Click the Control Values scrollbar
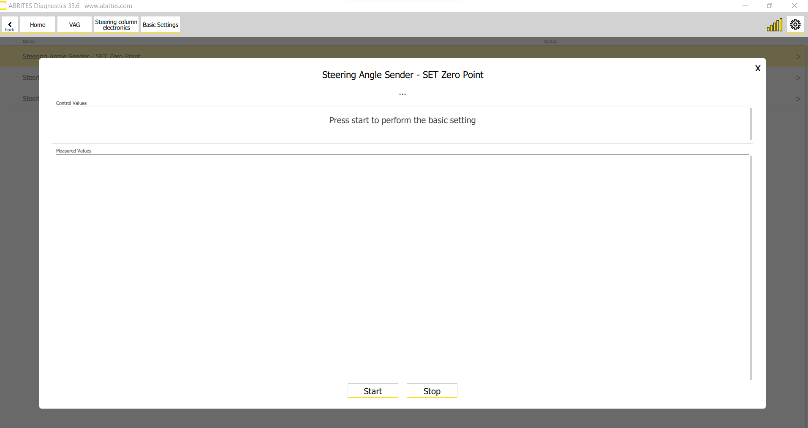 (x=751, y=124)
